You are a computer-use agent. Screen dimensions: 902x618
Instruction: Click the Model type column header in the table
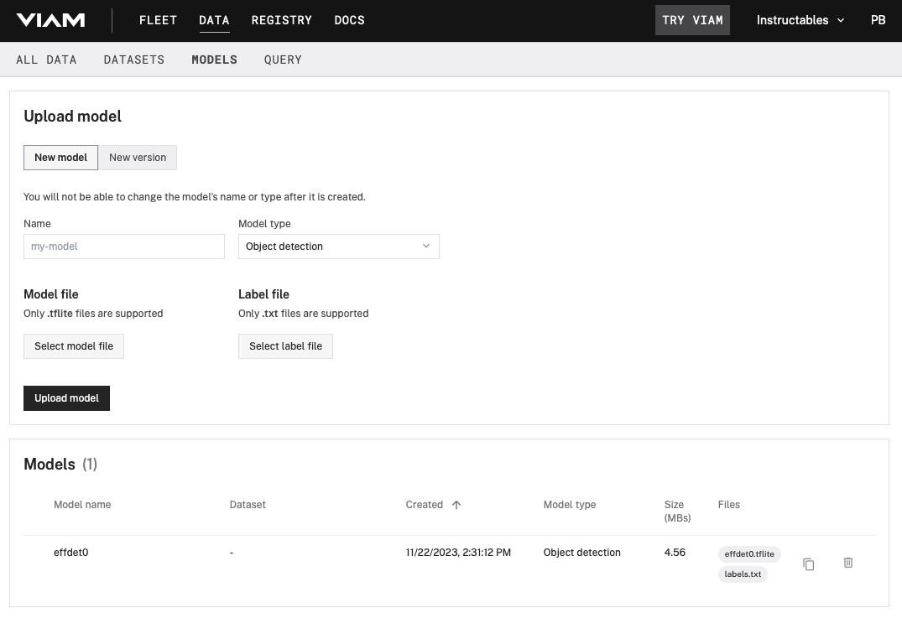coord(570,505)
